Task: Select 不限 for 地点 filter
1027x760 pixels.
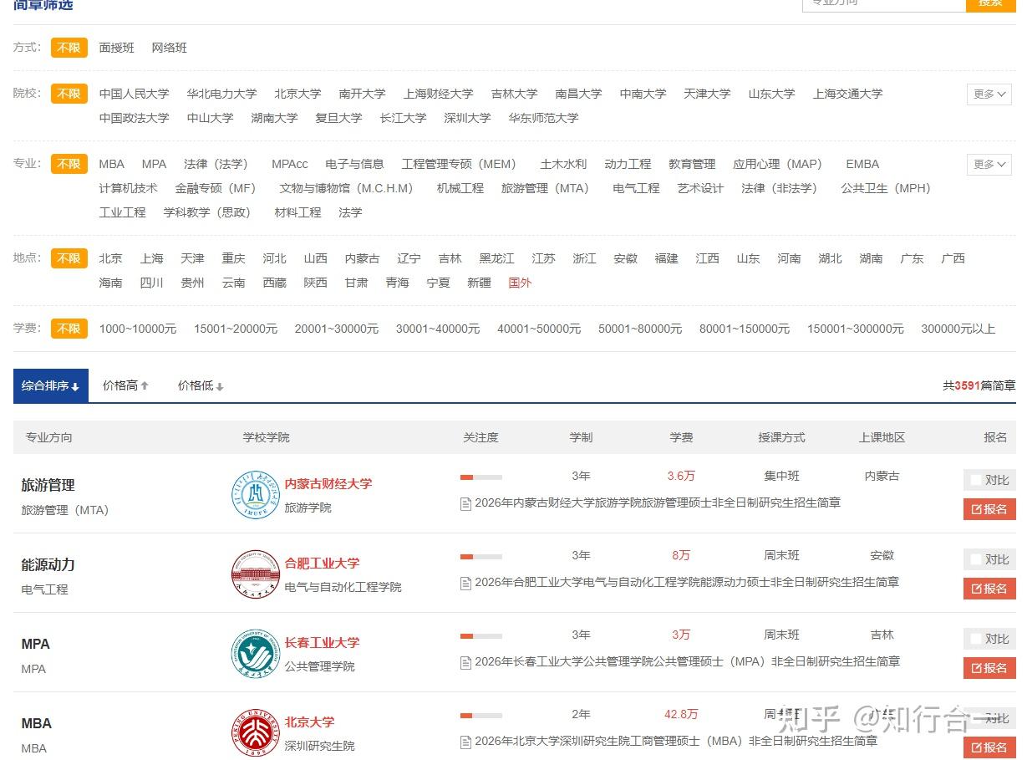Action: tap(69, 258)
